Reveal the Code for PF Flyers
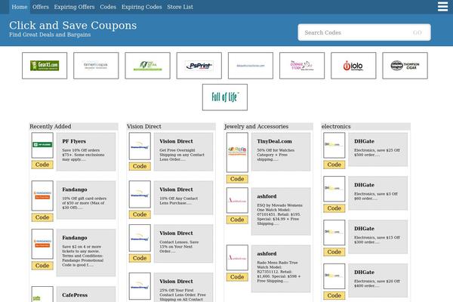Viewport: 453px width, 302px height. pyautogui.click(x=42, y=165)
